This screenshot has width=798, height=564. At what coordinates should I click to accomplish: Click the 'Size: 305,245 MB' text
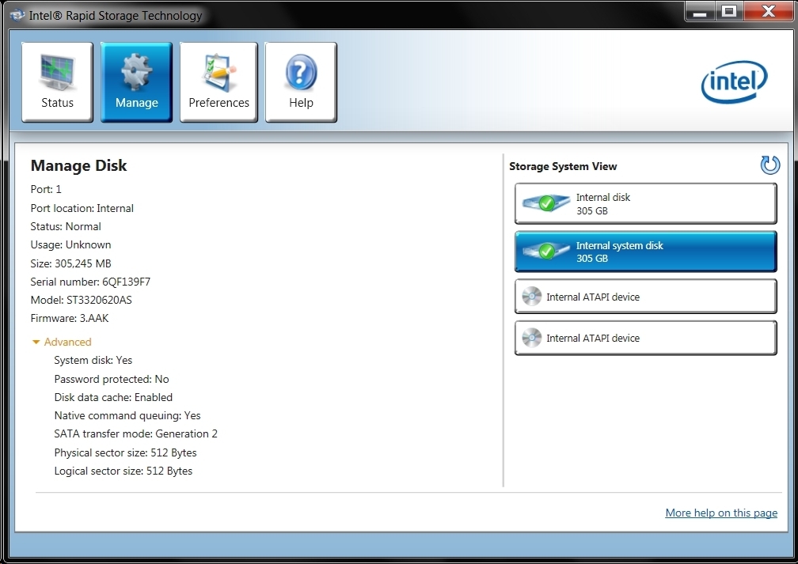[x=70, y=263]
